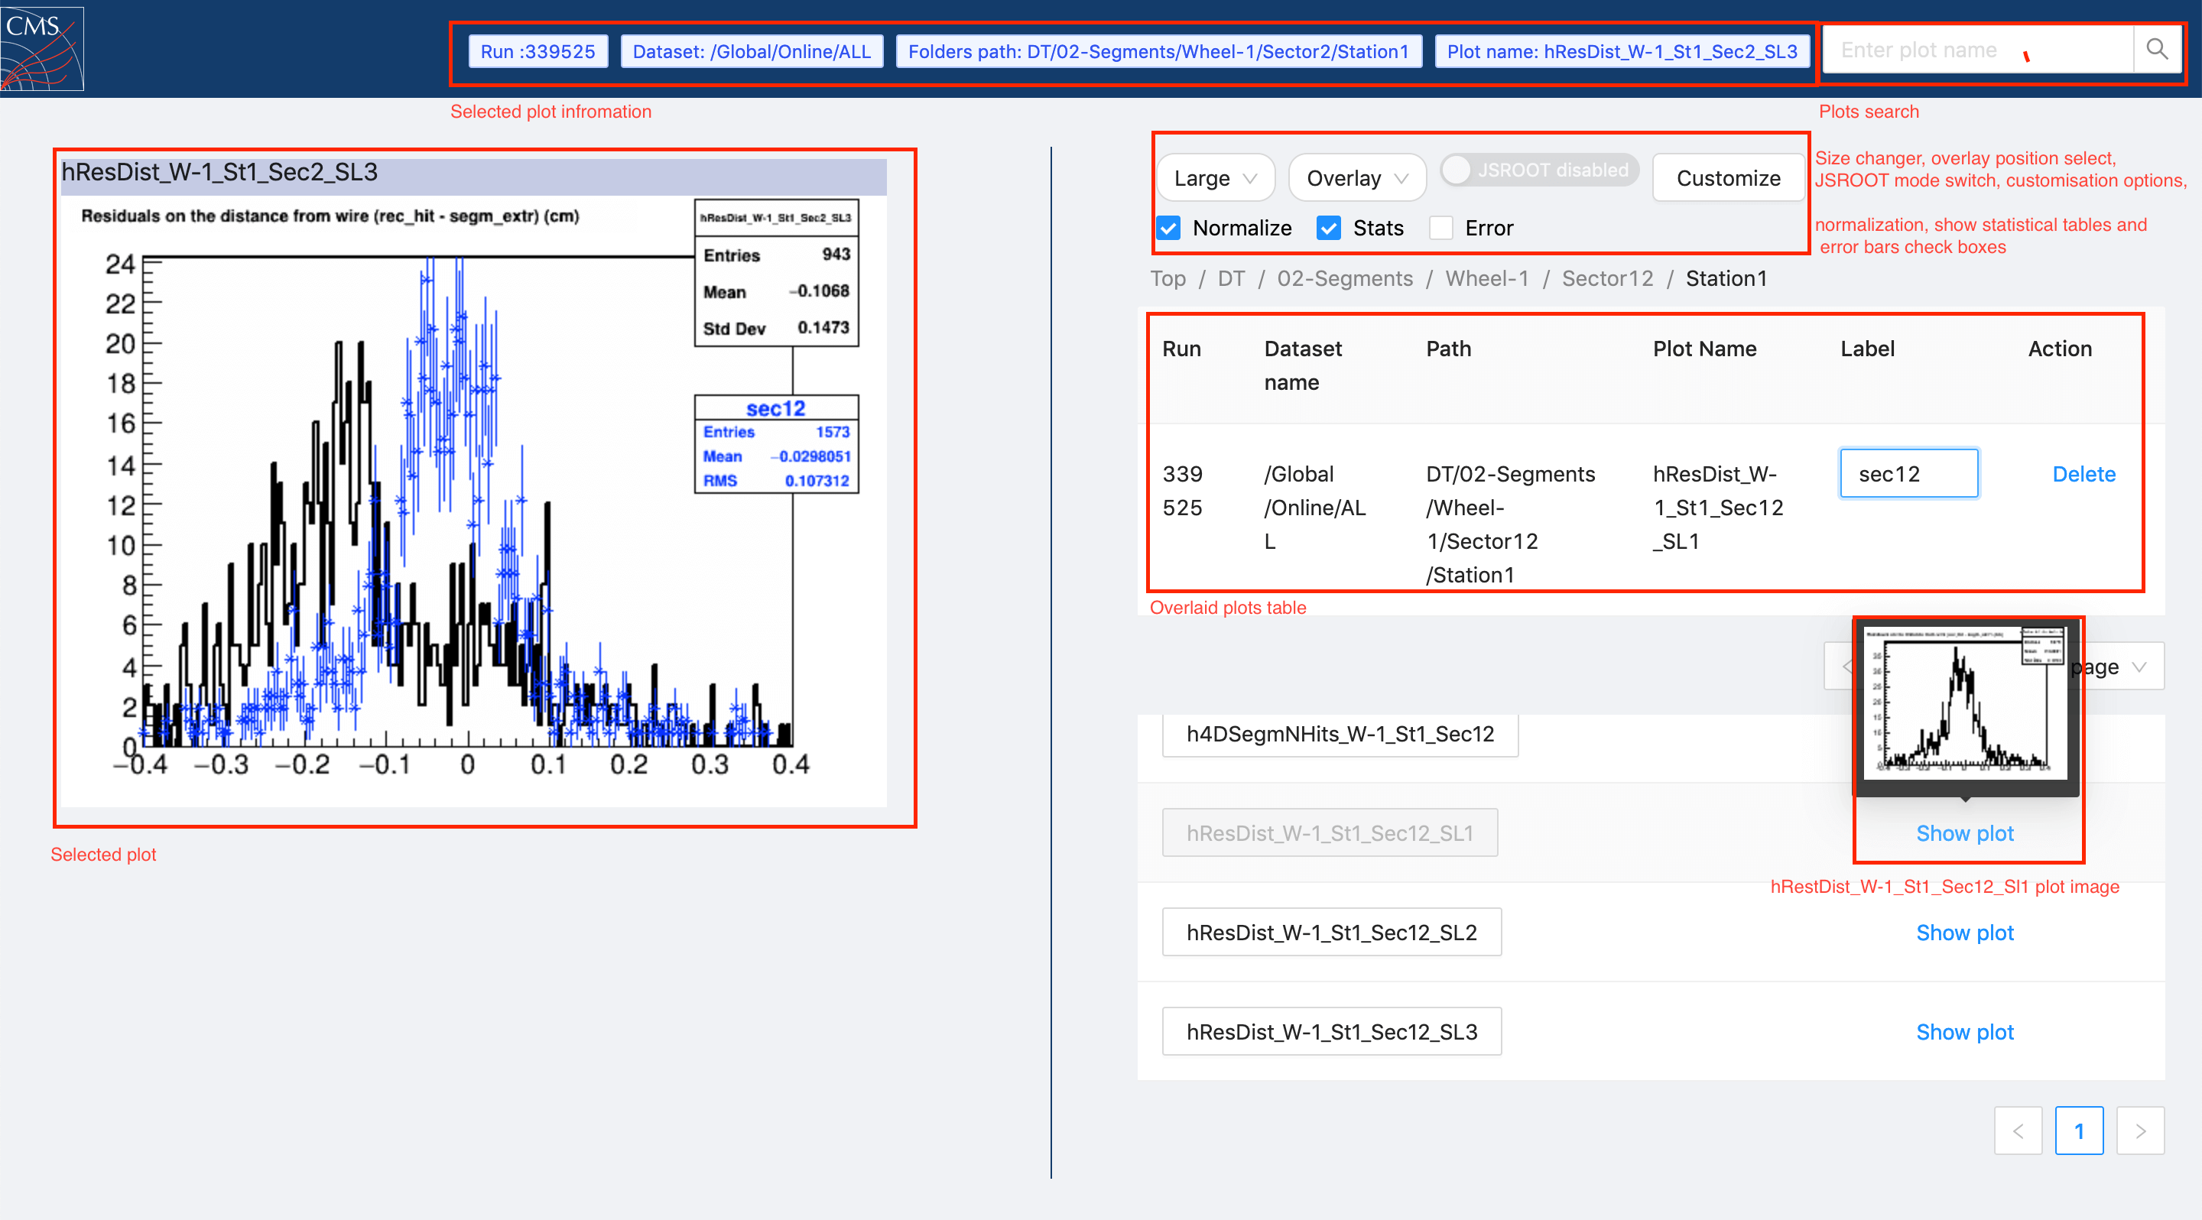
Task: Open the Customize button
Action: click(x=1728, y=177)
